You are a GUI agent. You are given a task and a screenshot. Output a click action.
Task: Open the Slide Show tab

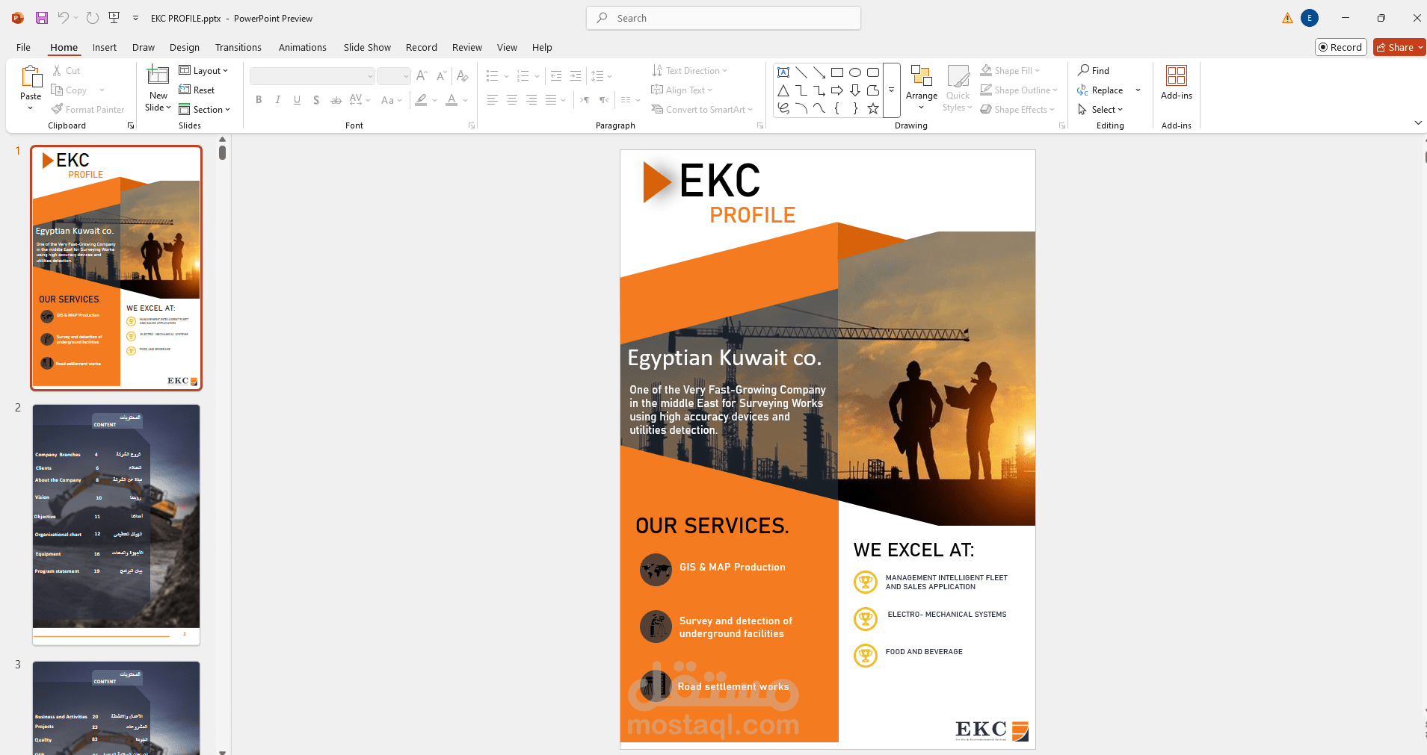coord(367,47)
